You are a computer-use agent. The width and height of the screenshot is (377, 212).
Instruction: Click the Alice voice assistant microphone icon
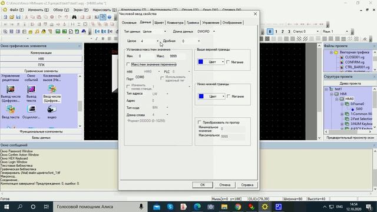(141, 207)
